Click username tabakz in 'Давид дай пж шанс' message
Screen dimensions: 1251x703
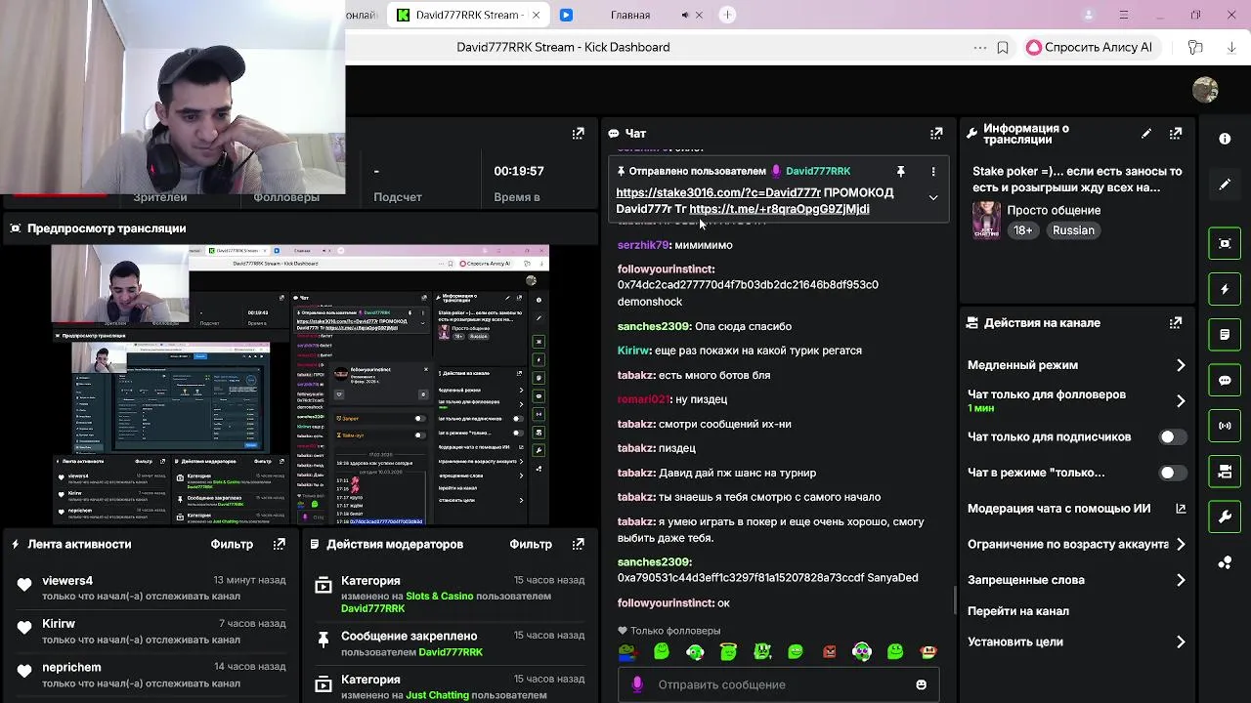coord(636,473)
